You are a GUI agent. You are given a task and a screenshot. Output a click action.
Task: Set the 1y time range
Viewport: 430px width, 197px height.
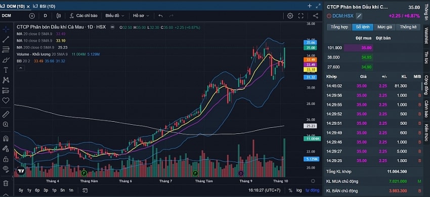click(29, 190)
